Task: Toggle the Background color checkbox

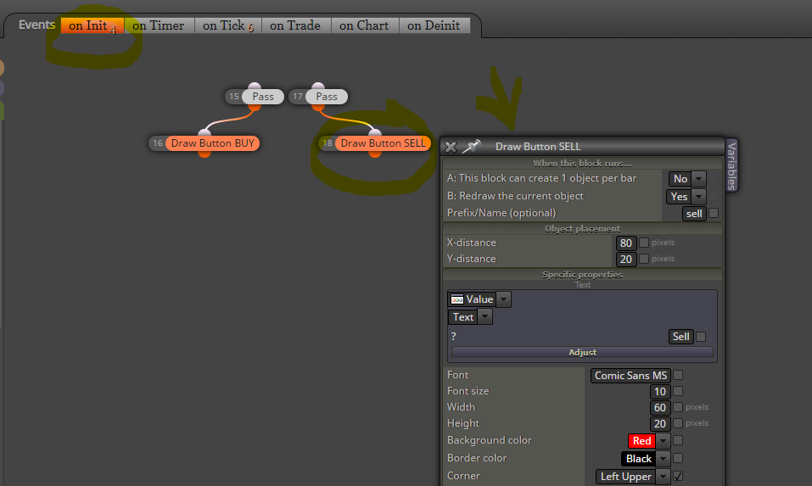Action: [x=678, y=440]
